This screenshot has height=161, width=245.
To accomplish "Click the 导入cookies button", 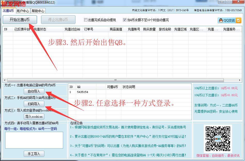I will pyautogui.click(x=34, y=117).
